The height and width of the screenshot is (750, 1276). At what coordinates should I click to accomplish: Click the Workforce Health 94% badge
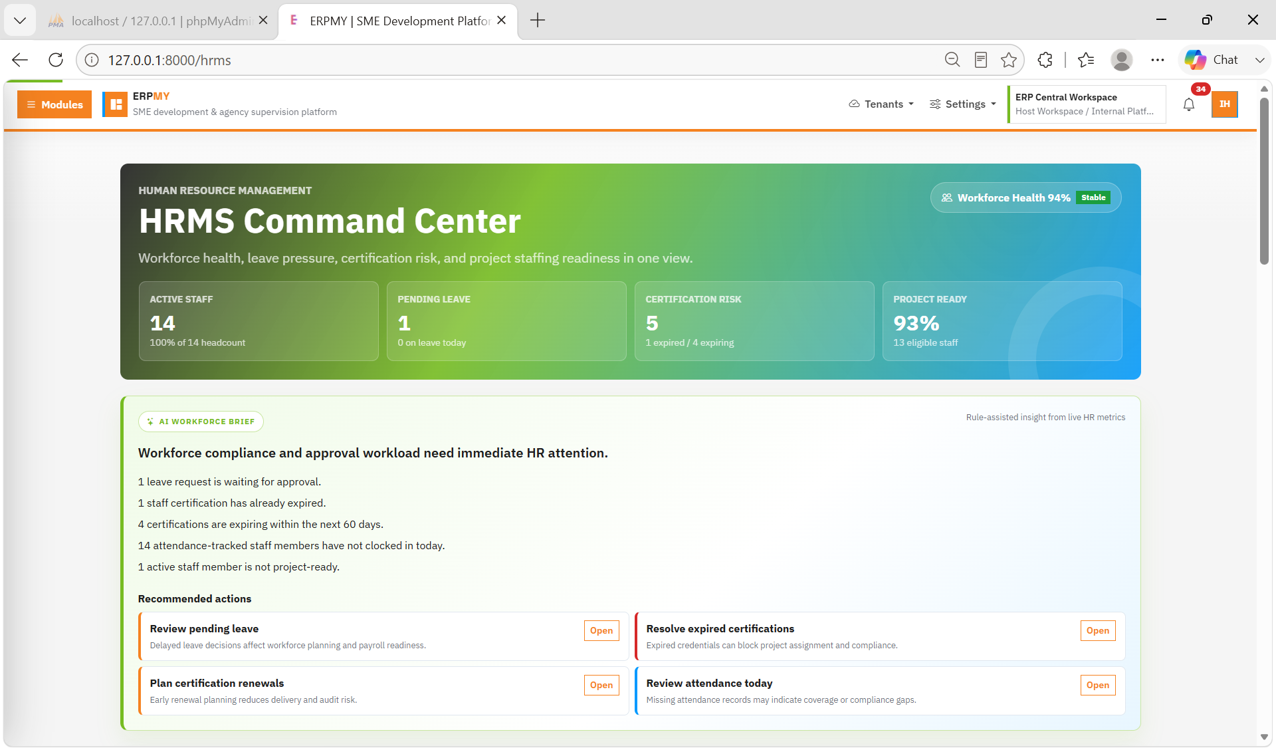1025,198
